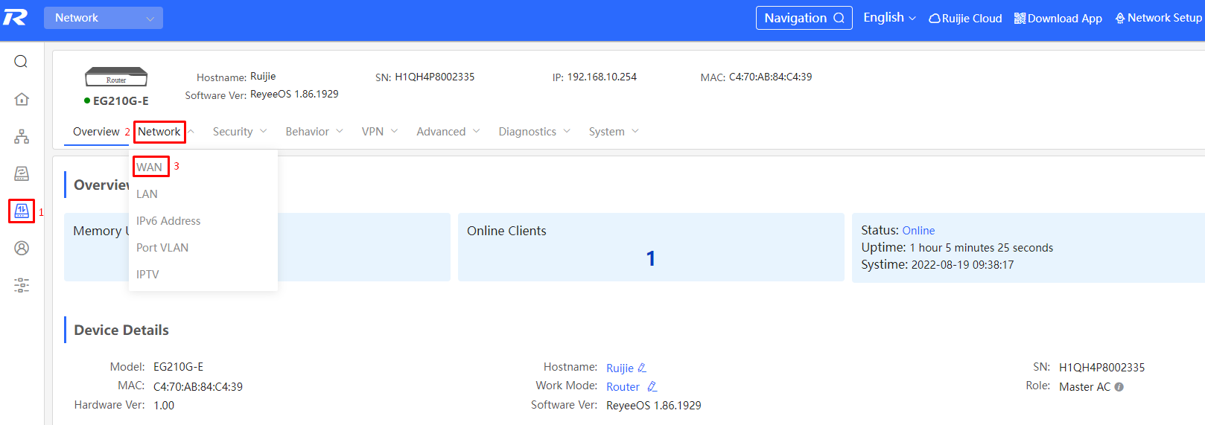This screenshot has height=425, width=1205.
Task: Open the English language dropdown
Action: (x=889, y=18)
